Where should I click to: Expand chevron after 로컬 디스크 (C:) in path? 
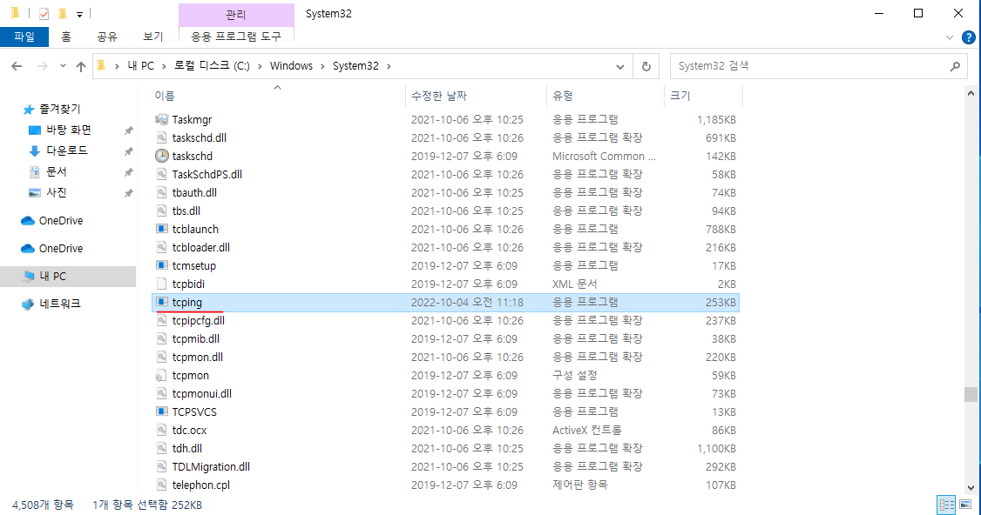(x=260, y=66)
